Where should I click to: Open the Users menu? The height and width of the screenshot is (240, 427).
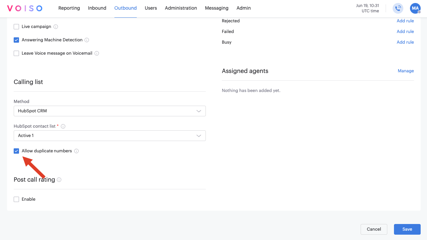click(x=151, y=8)
